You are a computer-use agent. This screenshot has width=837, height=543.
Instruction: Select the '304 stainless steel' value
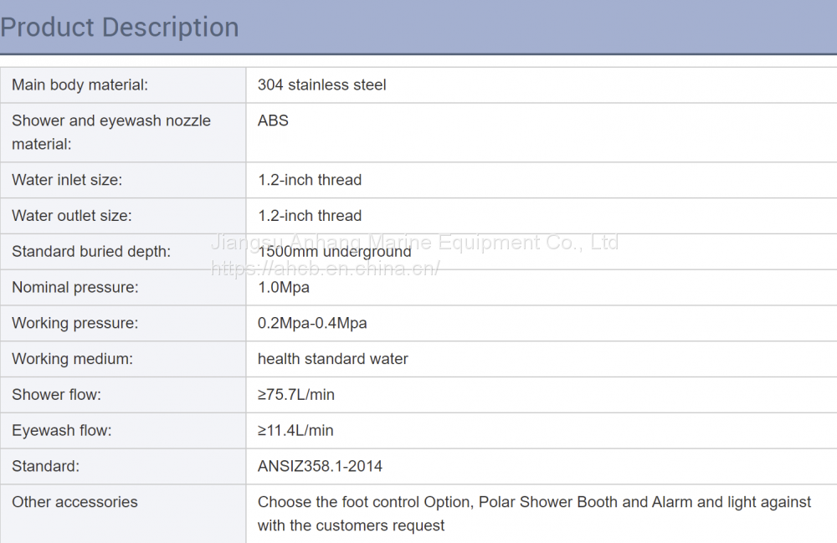point(321,85)
